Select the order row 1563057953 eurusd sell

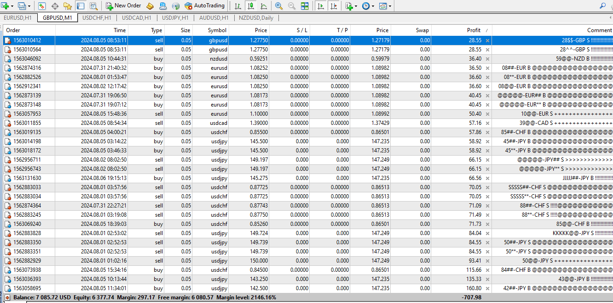(308, 114)
